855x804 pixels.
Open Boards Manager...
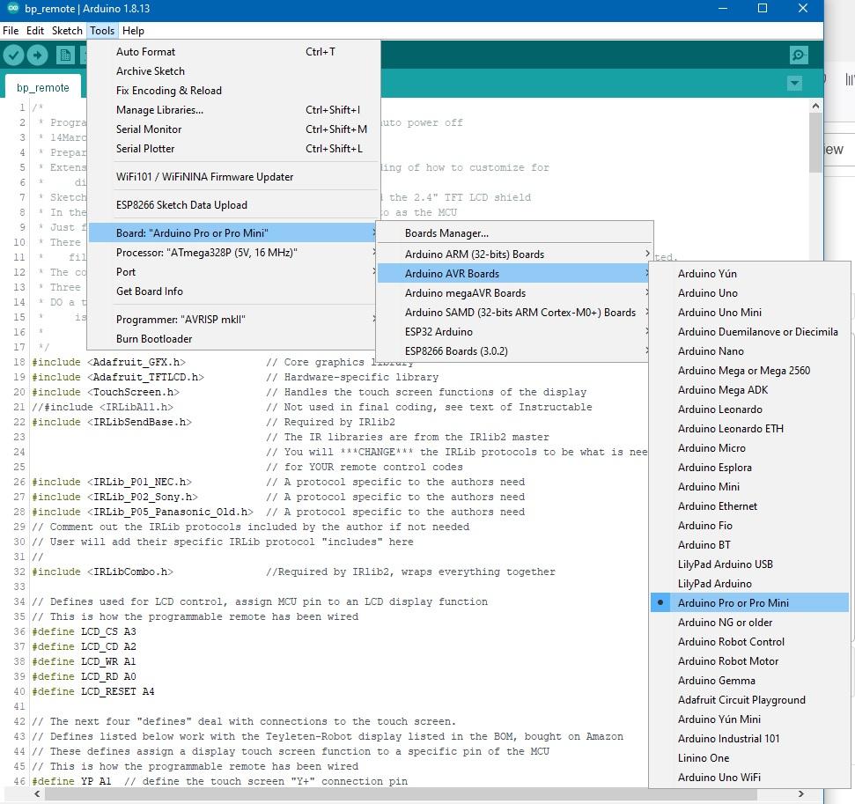click(x=514, y=232)
